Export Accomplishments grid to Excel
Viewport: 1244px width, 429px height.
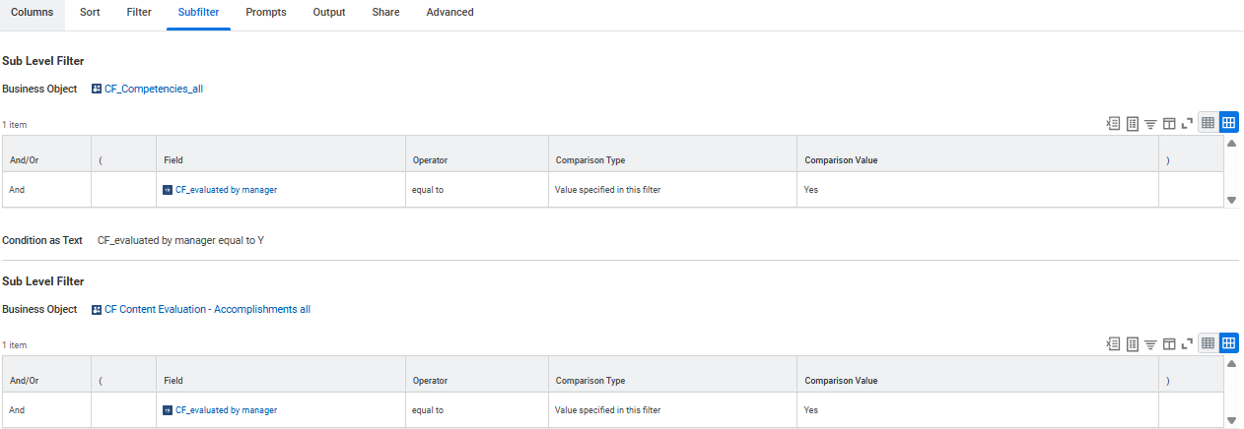[x=1114, y=343]
